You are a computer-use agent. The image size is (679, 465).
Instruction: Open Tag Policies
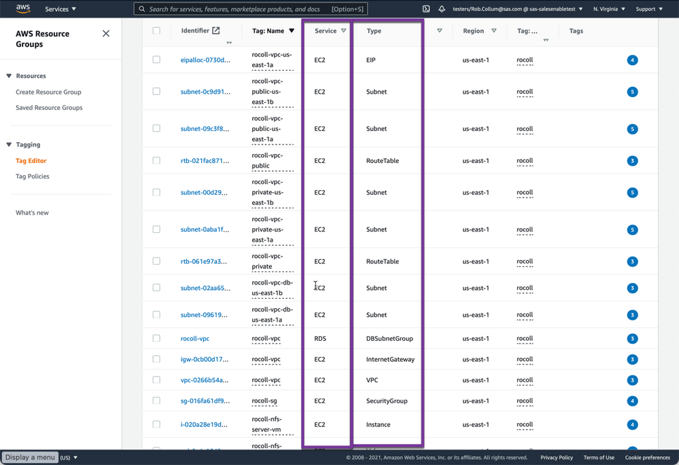(33, 176)
